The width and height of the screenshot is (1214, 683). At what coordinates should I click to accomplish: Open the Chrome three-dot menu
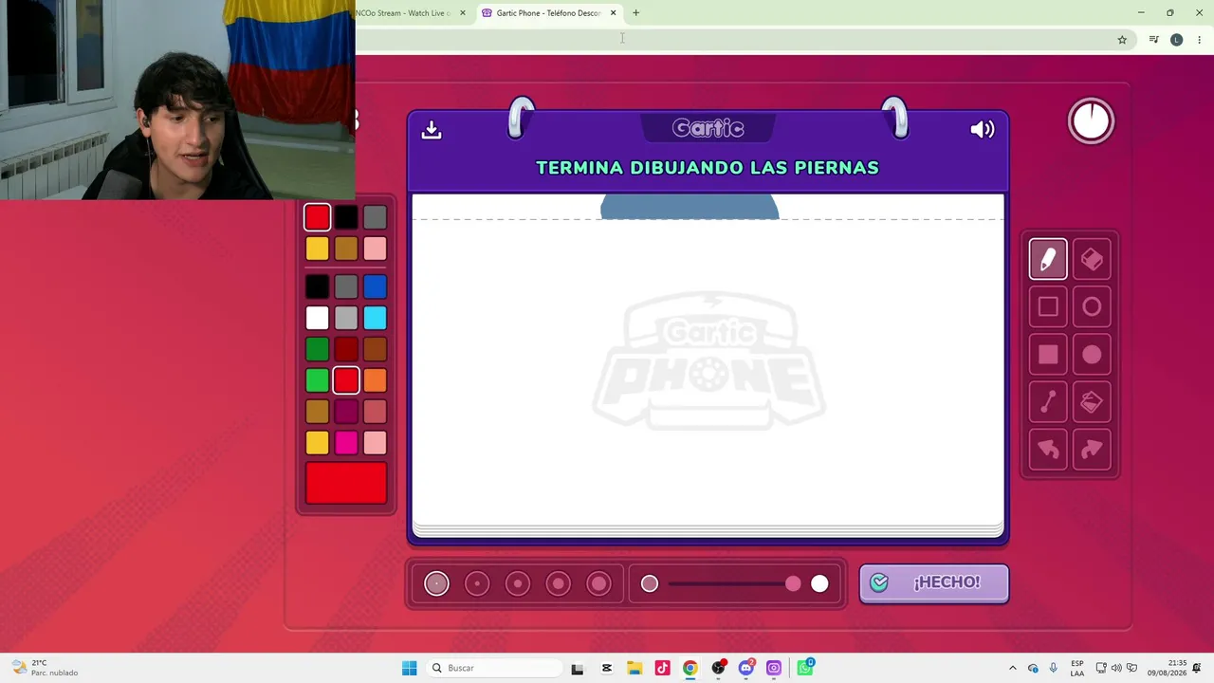coord(1200,40)
